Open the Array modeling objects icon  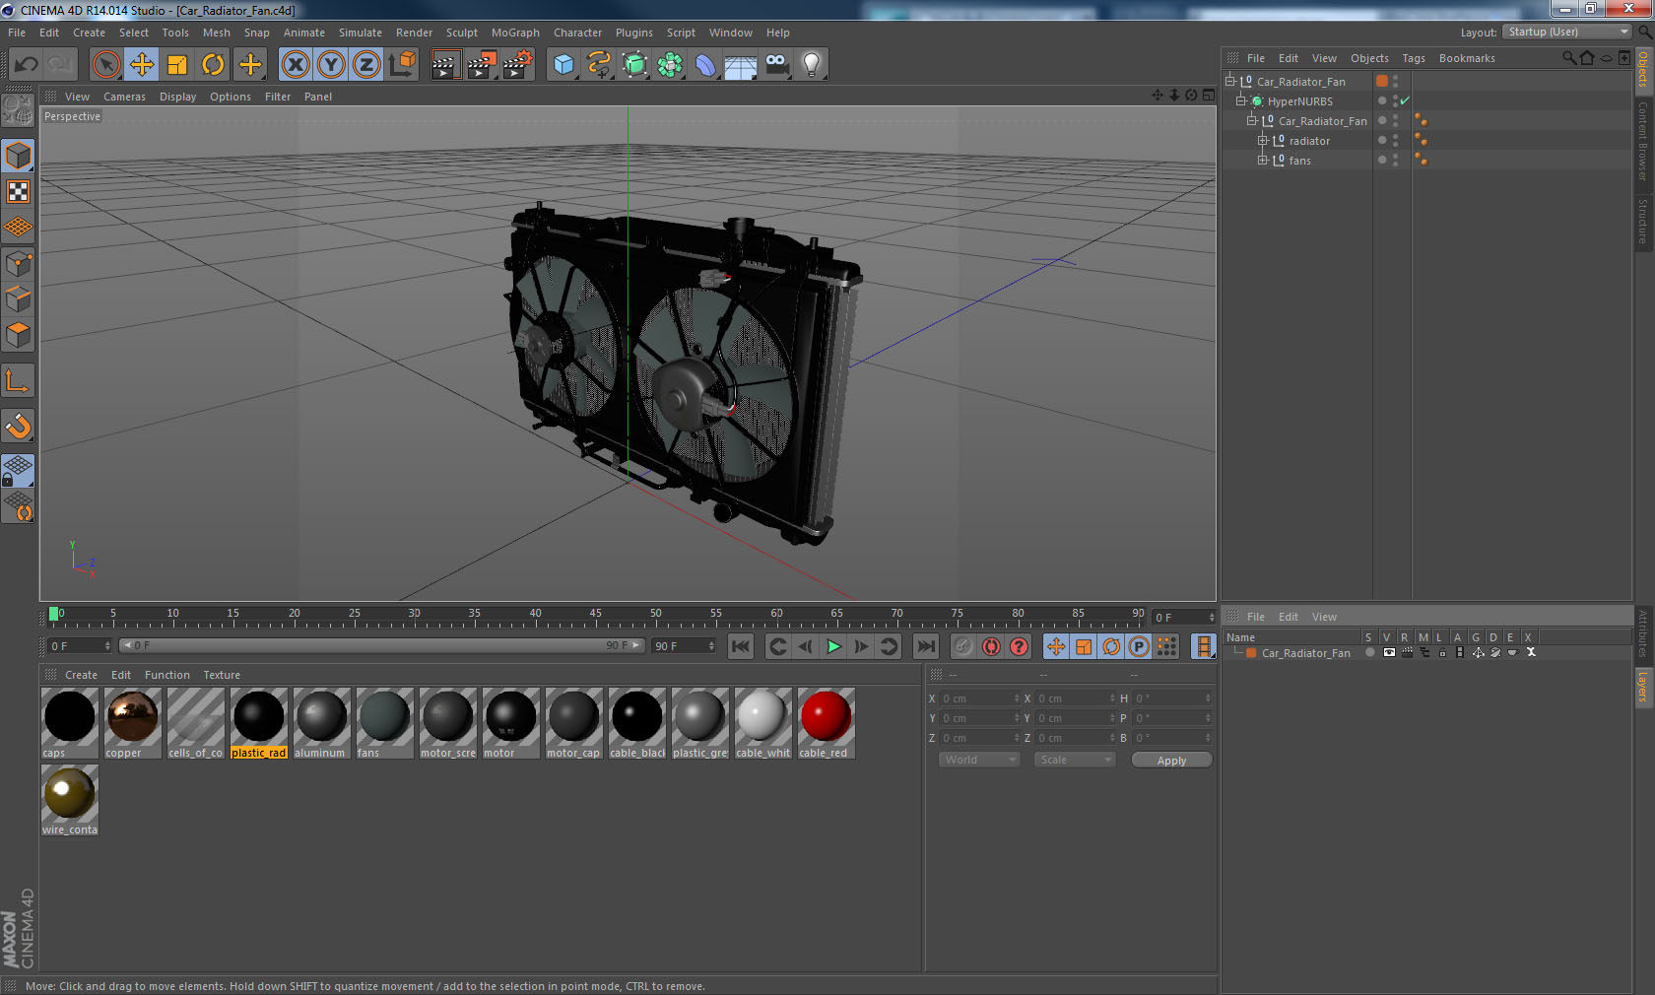coord(670,65)
